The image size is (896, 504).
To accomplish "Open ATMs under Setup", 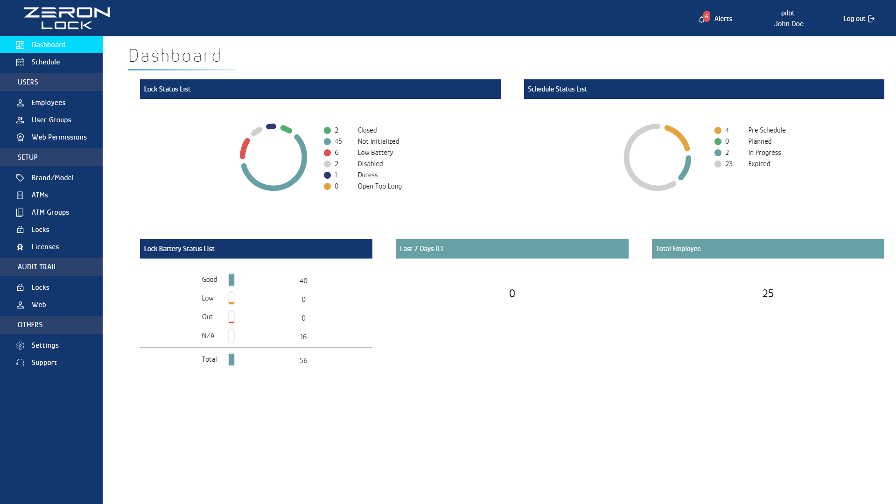I will pyautogui.click(x=40, y=195).
